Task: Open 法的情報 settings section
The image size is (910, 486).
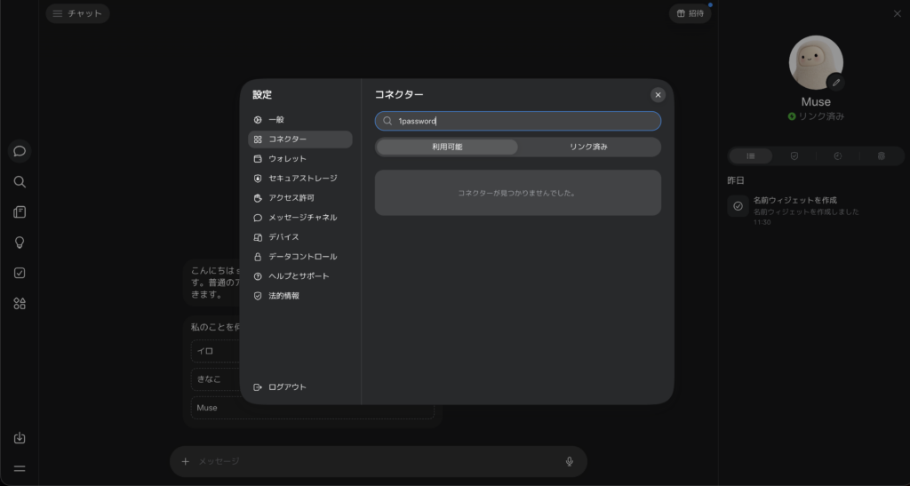Action: pos(300,296)
